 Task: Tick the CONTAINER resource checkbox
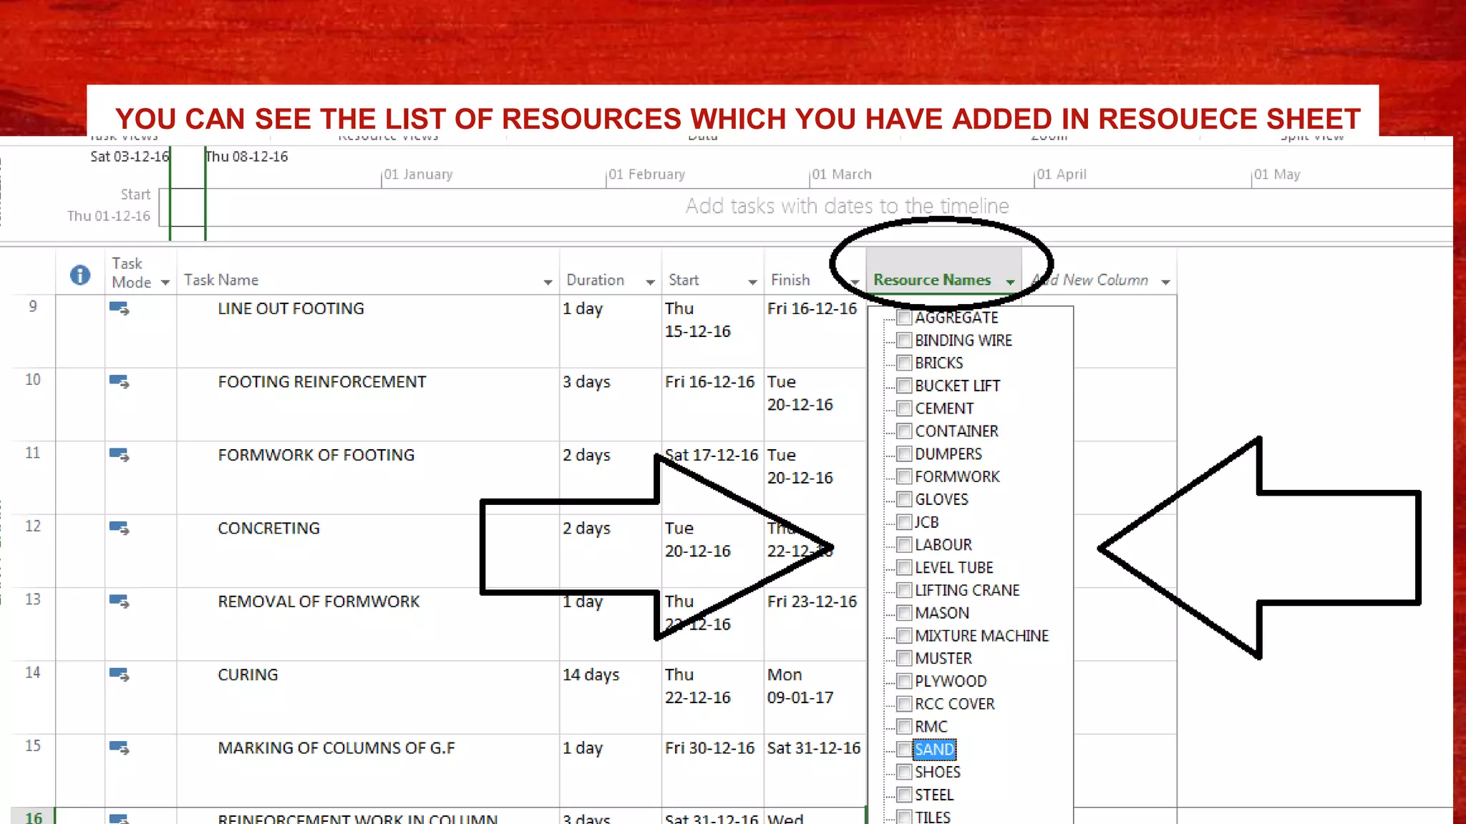[904, 431]
